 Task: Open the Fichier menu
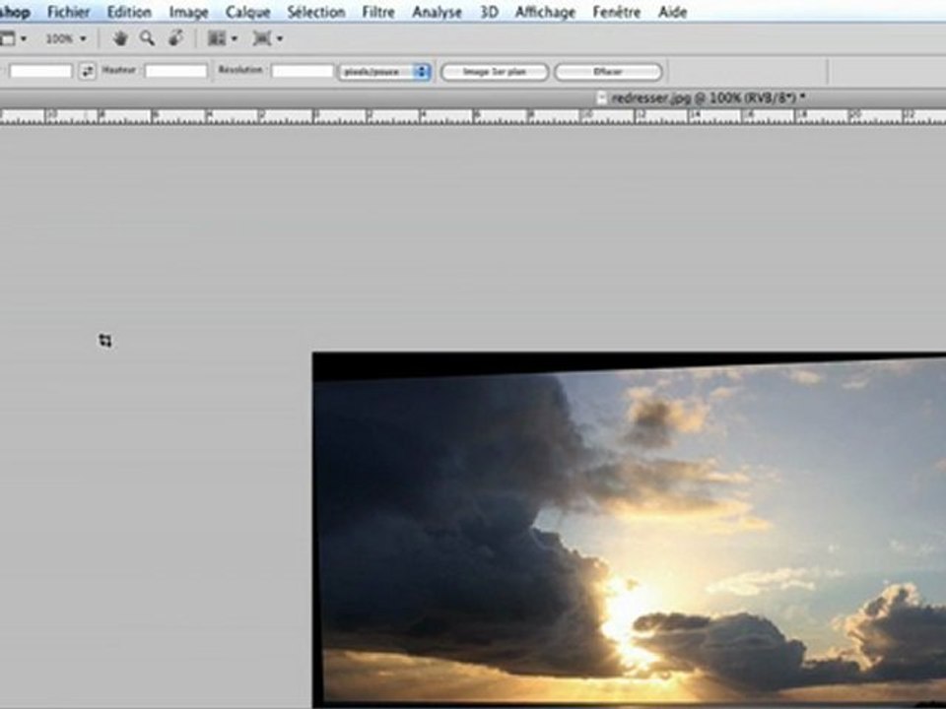pos(68,12)
